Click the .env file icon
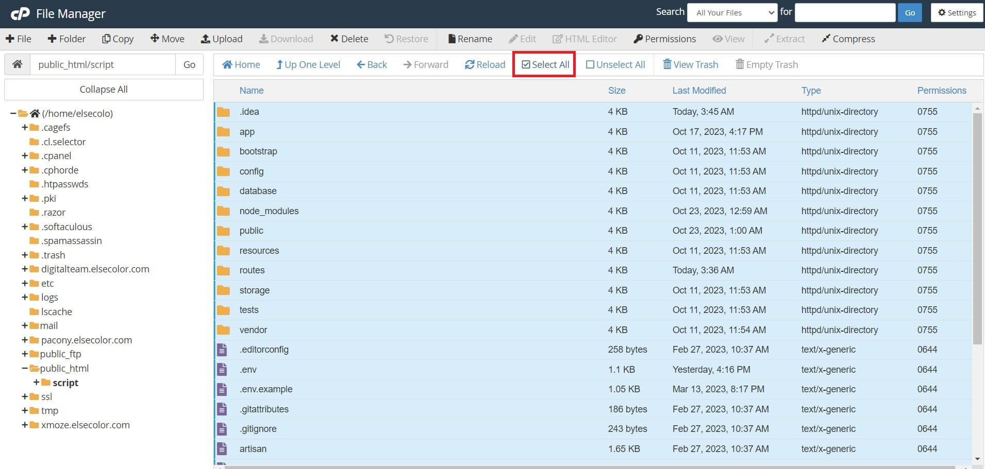This screenshot has width=985, height=469. 222,370
